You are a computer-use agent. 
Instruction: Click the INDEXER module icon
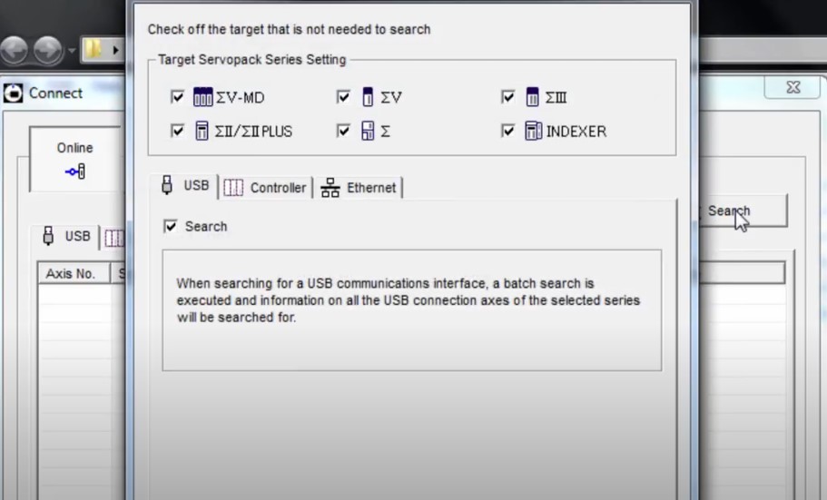[x=534, y=131]
